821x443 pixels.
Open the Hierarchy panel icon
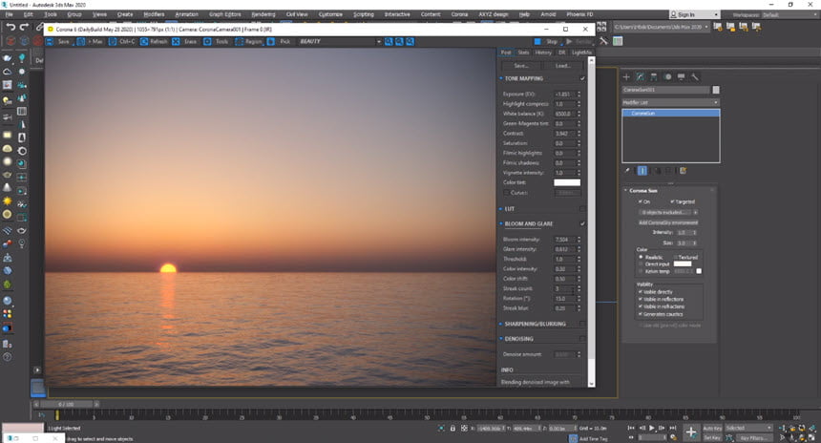[x=654, y=75]
